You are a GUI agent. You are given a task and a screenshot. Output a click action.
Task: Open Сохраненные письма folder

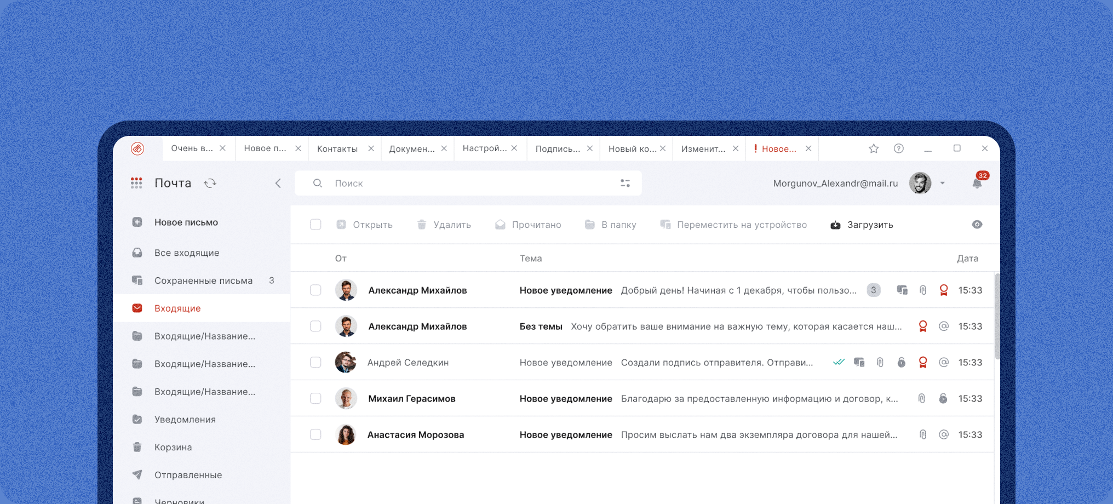coord(202,280)
